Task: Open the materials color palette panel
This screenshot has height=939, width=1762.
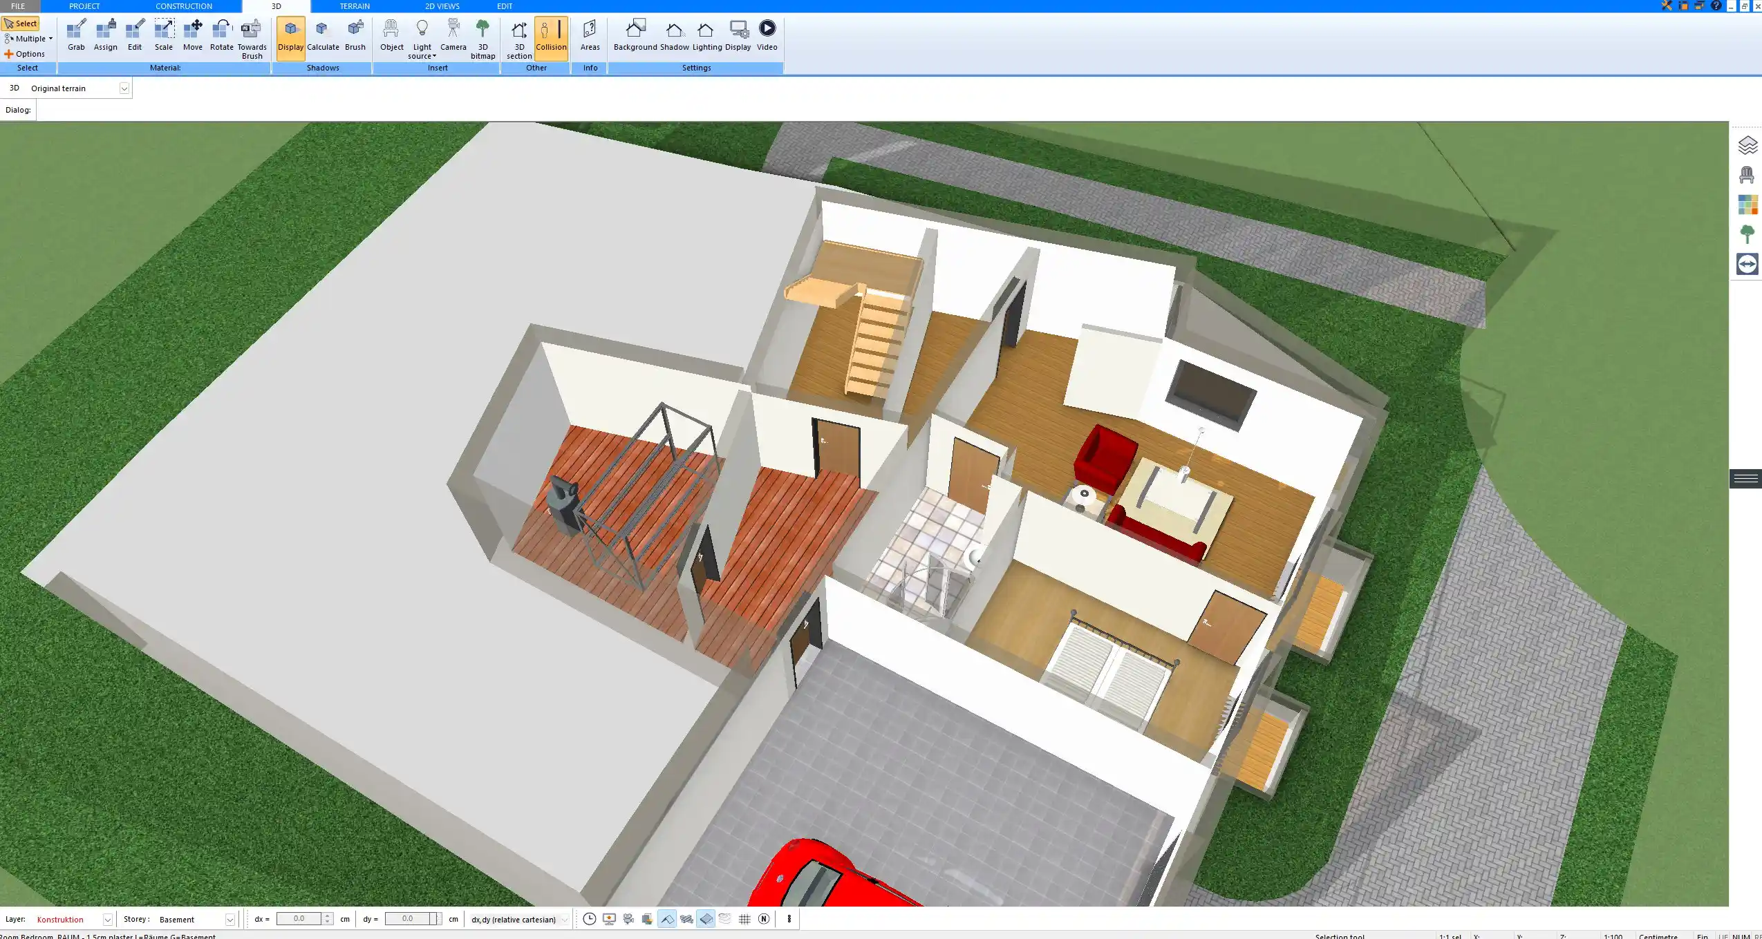Action: (x=1748, y=204)
